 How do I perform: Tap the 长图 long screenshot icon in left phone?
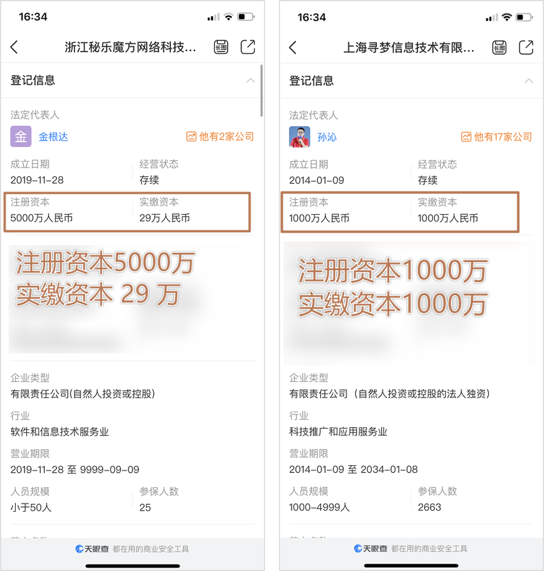click(x=221, y=47)
